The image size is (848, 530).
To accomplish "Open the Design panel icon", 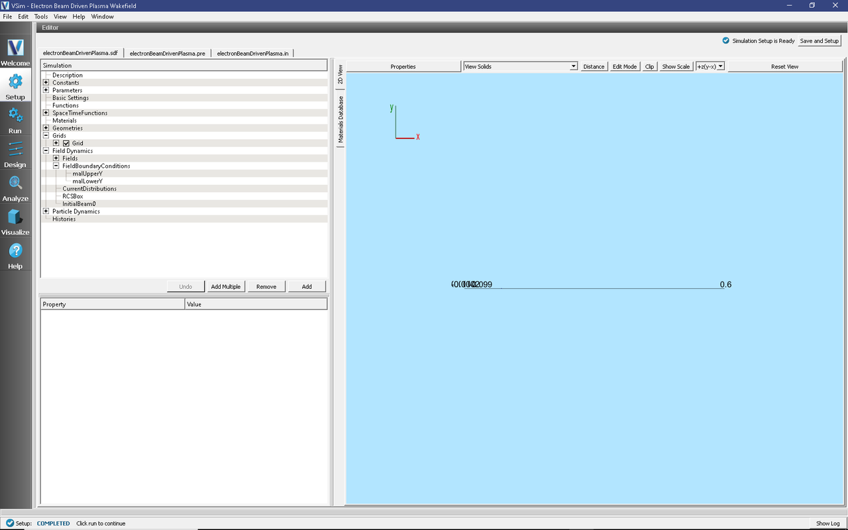I will [15, 150].
